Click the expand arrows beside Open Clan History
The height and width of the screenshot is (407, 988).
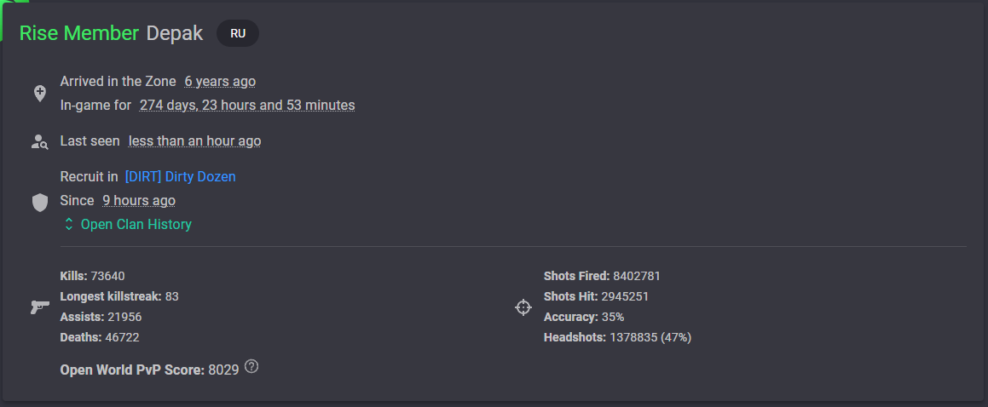pos(69,224)
